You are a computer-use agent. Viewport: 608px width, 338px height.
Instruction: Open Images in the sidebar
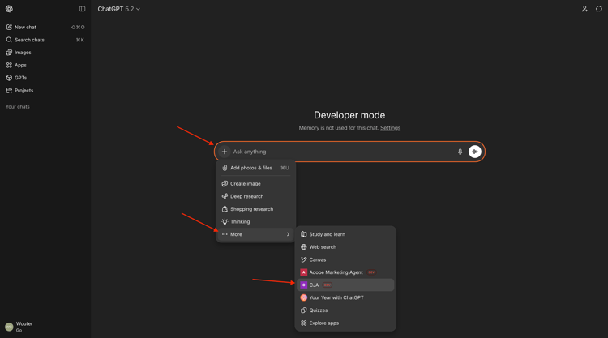45,53
